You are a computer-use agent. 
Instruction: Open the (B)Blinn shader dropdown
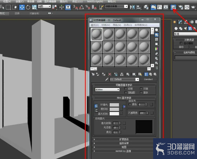click(107, 89)
